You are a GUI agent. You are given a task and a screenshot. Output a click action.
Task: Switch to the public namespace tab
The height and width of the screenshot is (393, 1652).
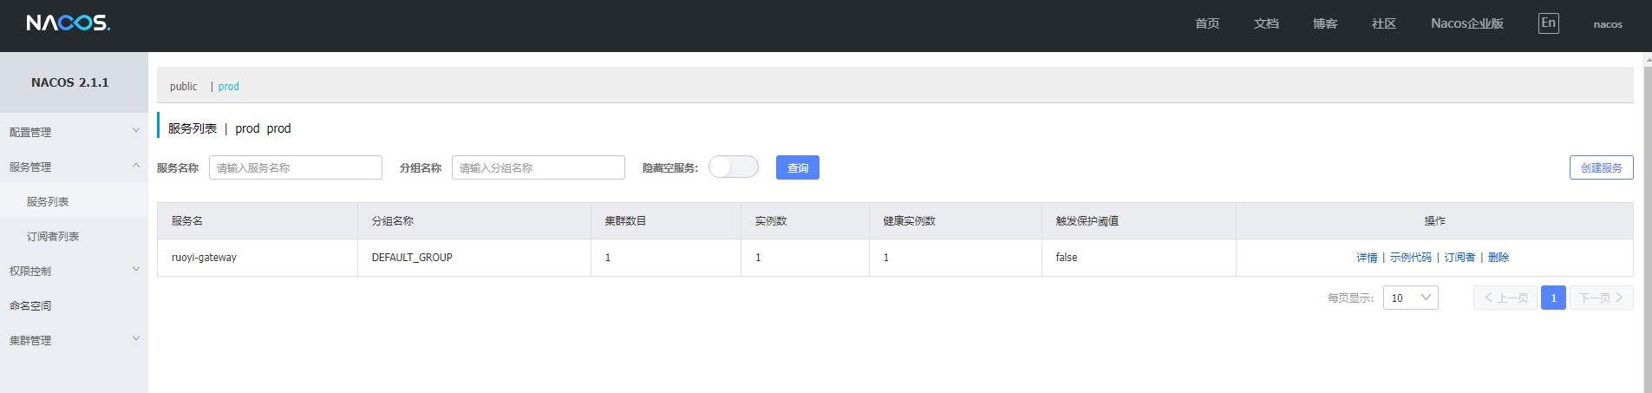click(183, 86)
